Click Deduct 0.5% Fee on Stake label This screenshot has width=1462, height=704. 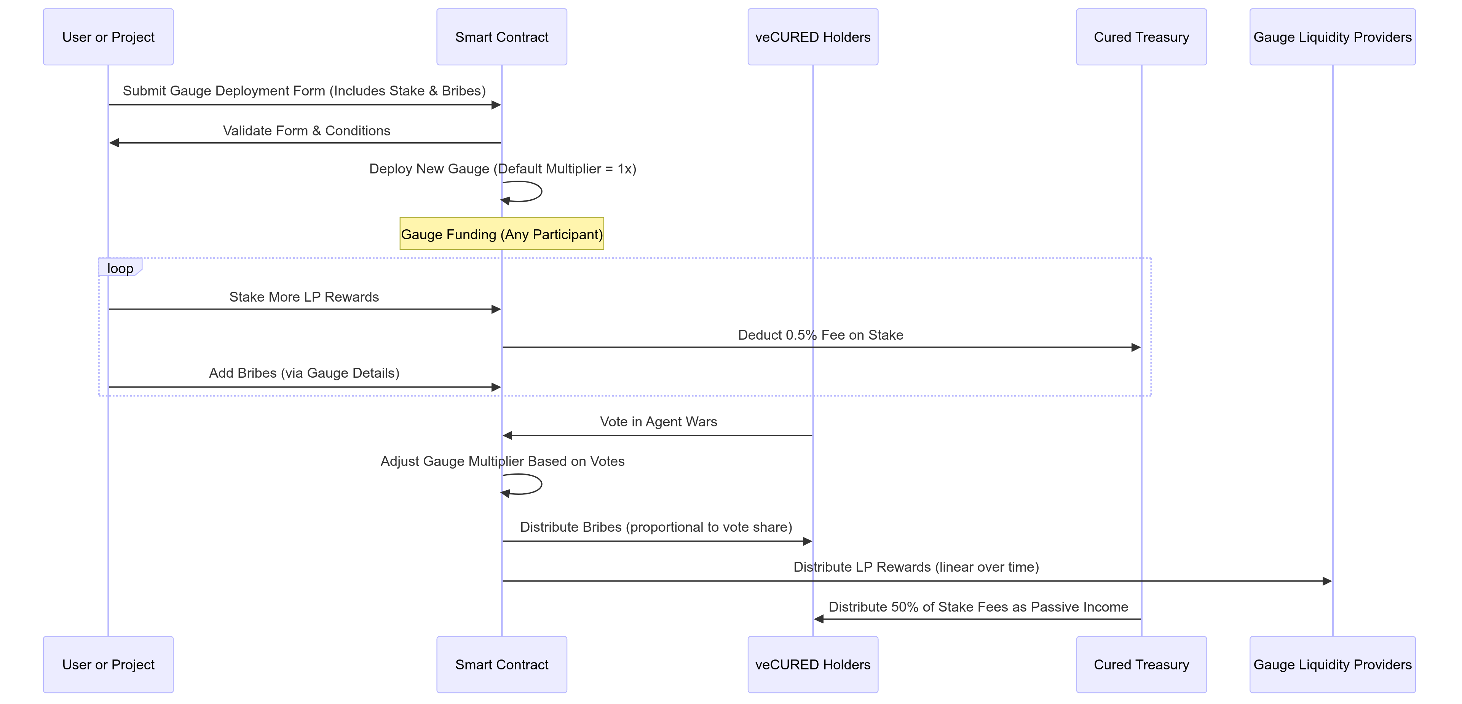tap(820, 335)
